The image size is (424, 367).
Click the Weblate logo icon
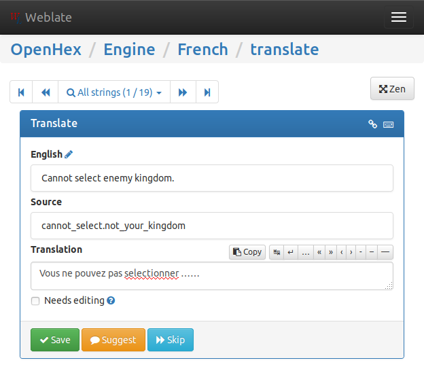coord(16,18)
